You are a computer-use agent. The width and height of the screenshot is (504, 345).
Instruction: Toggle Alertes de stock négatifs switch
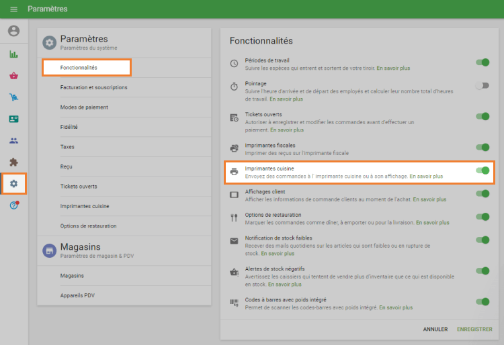click(482, 271)
